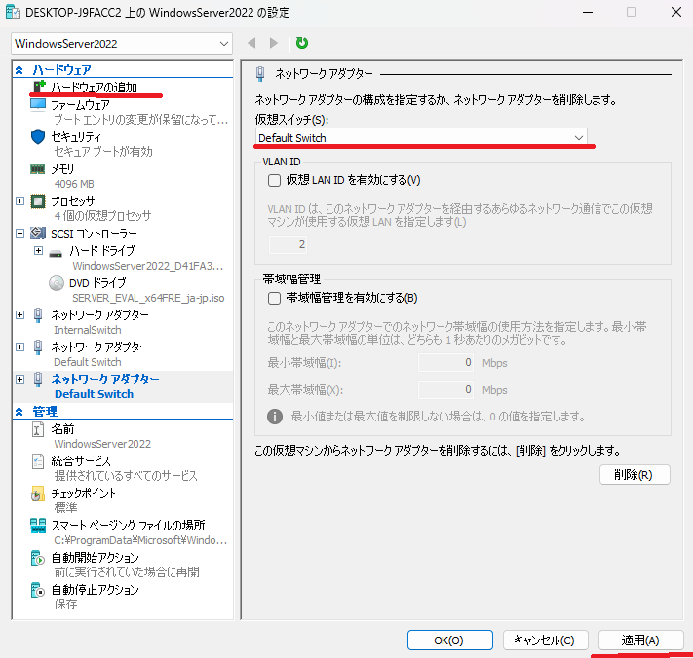Click the セキュリティ shield icon
Image resolution: width=693 pixels, height=658 pixels.
[x=38, y=137]
